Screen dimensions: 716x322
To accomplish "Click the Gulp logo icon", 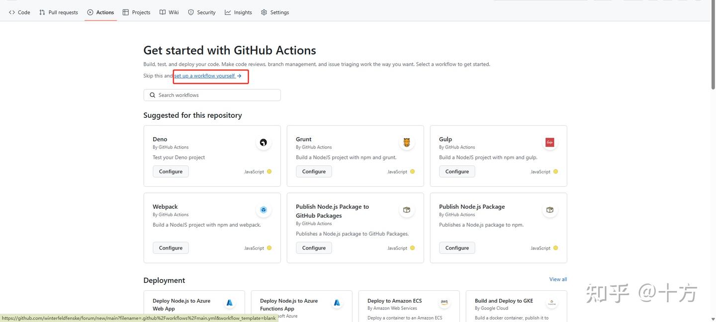I will point(549,143).
